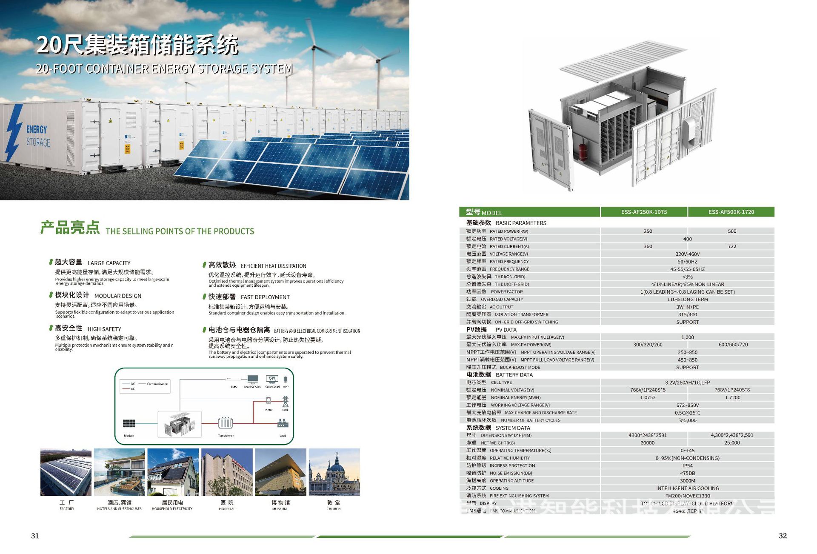Click the red AC legend swatch
The width and height of the screenshot is (817, 554).
[x=126, y=388]
